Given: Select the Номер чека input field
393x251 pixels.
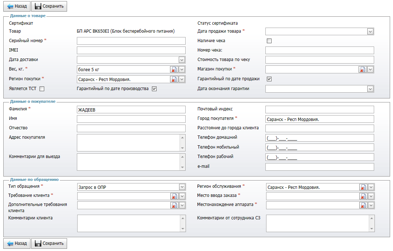Looking at the screenshot, I should pyautogui.click(x=319, y=50).
